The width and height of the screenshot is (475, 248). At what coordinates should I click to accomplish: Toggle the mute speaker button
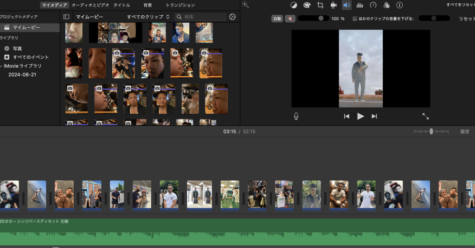pyautogui.click(x=290, y=19)
